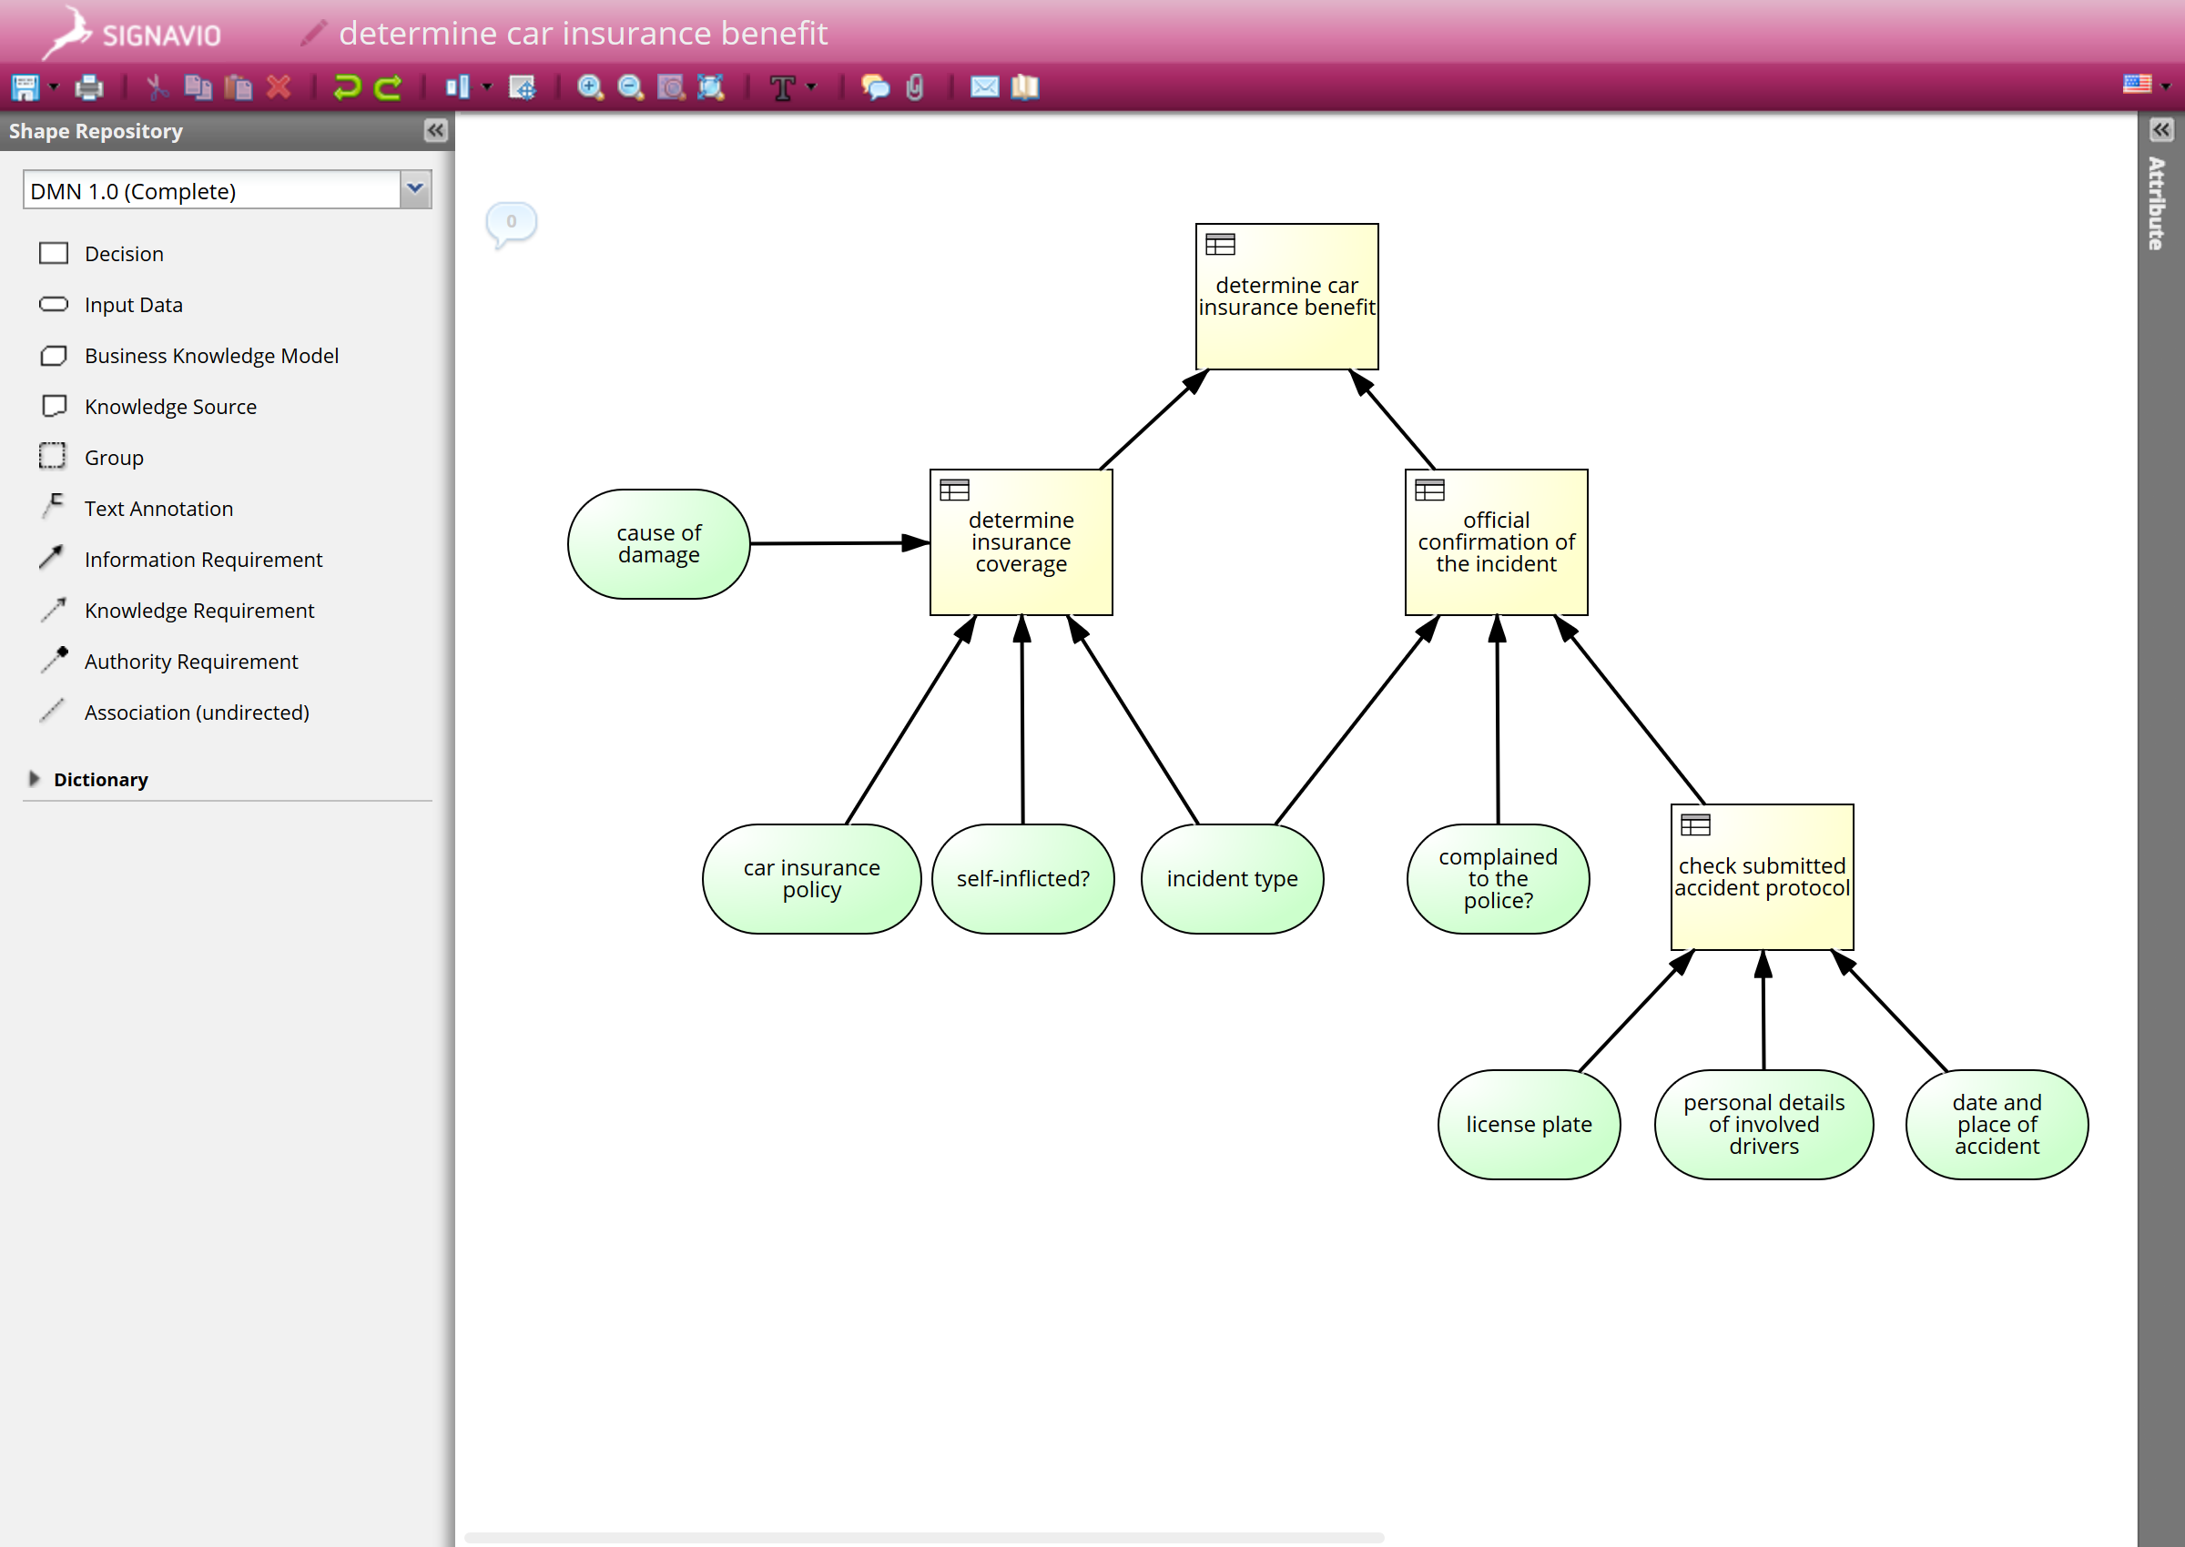Expand the Attribute panel on the right

coord(2161,130)
